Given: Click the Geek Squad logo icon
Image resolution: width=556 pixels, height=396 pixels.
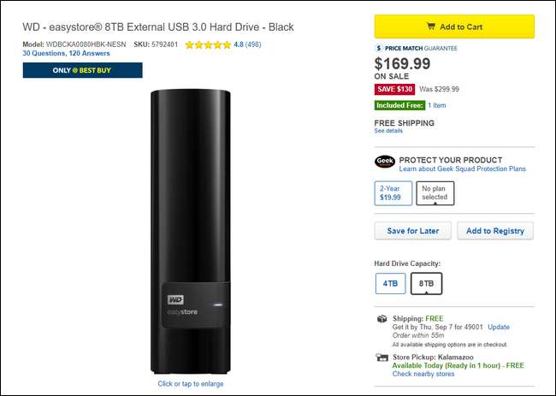Looking at the screenshot, I should tap(384, 160).
